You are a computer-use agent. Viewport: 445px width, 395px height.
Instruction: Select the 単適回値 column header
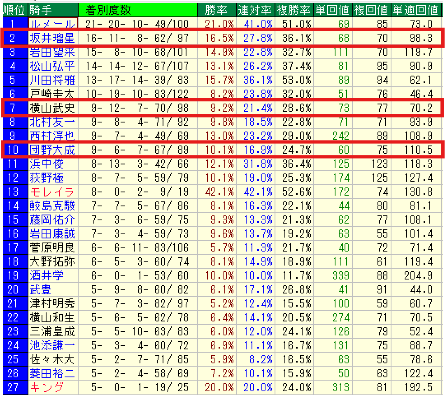tap(415, 9)
